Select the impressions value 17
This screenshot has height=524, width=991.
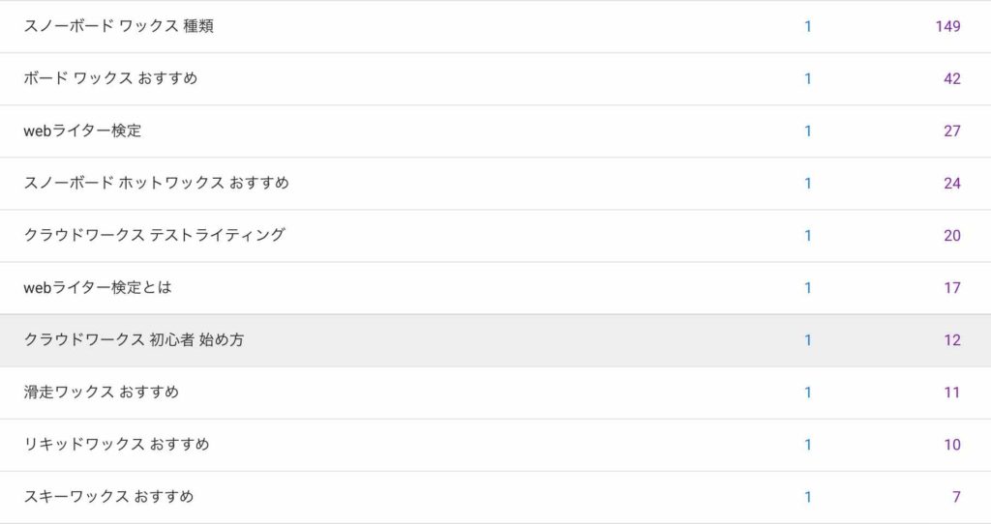[952, 288]
